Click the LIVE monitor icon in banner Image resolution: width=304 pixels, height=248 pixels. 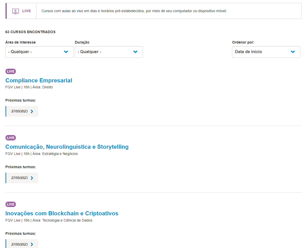[16, 11]
